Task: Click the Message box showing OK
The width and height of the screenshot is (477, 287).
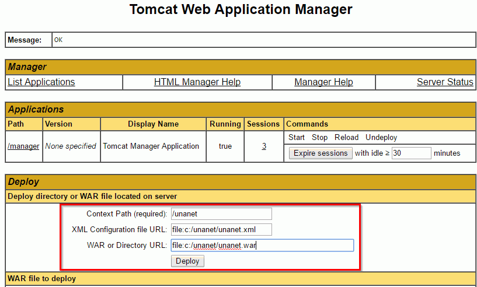Action: pos(263,40)
